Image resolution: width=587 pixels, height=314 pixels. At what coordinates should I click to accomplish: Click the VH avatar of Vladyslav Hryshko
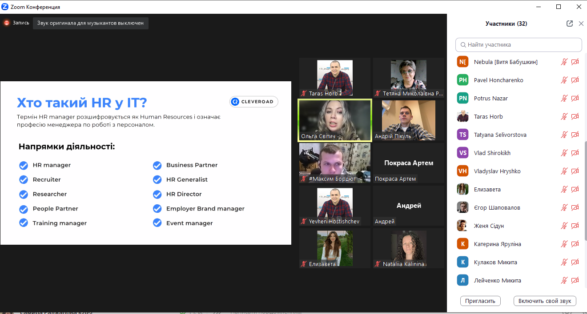(x=463, y=171)
